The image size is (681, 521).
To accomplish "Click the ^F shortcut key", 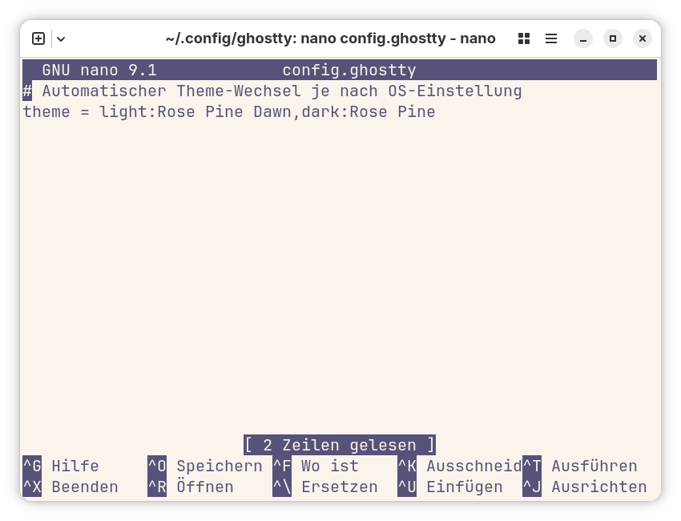I will [x=282, y=466].
